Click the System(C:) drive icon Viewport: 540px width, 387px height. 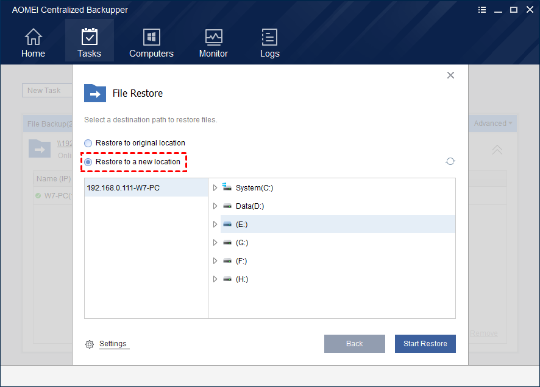coord(227,187)
